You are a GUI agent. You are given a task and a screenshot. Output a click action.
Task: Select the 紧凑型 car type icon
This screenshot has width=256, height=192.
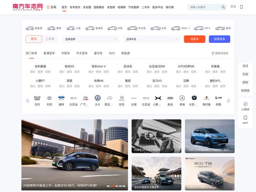(90, 28)
